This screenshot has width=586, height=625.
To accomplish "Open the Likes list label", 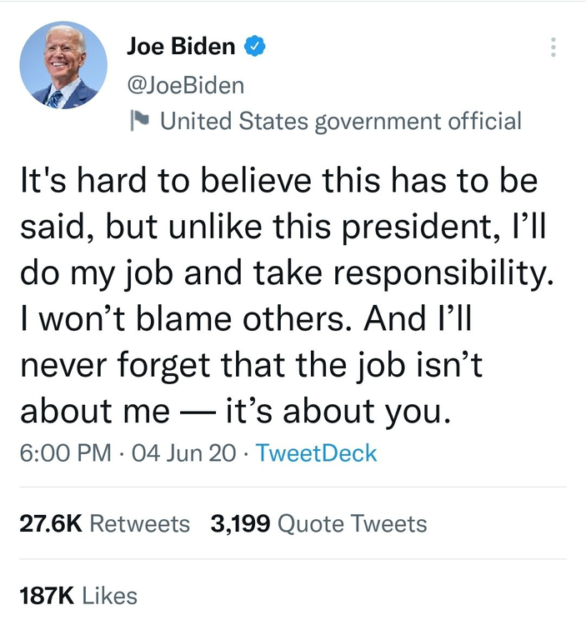I will tap(110, 595).
